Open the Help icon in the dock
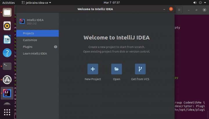This screenshot has height=119, width=209. tap(7, 53)
